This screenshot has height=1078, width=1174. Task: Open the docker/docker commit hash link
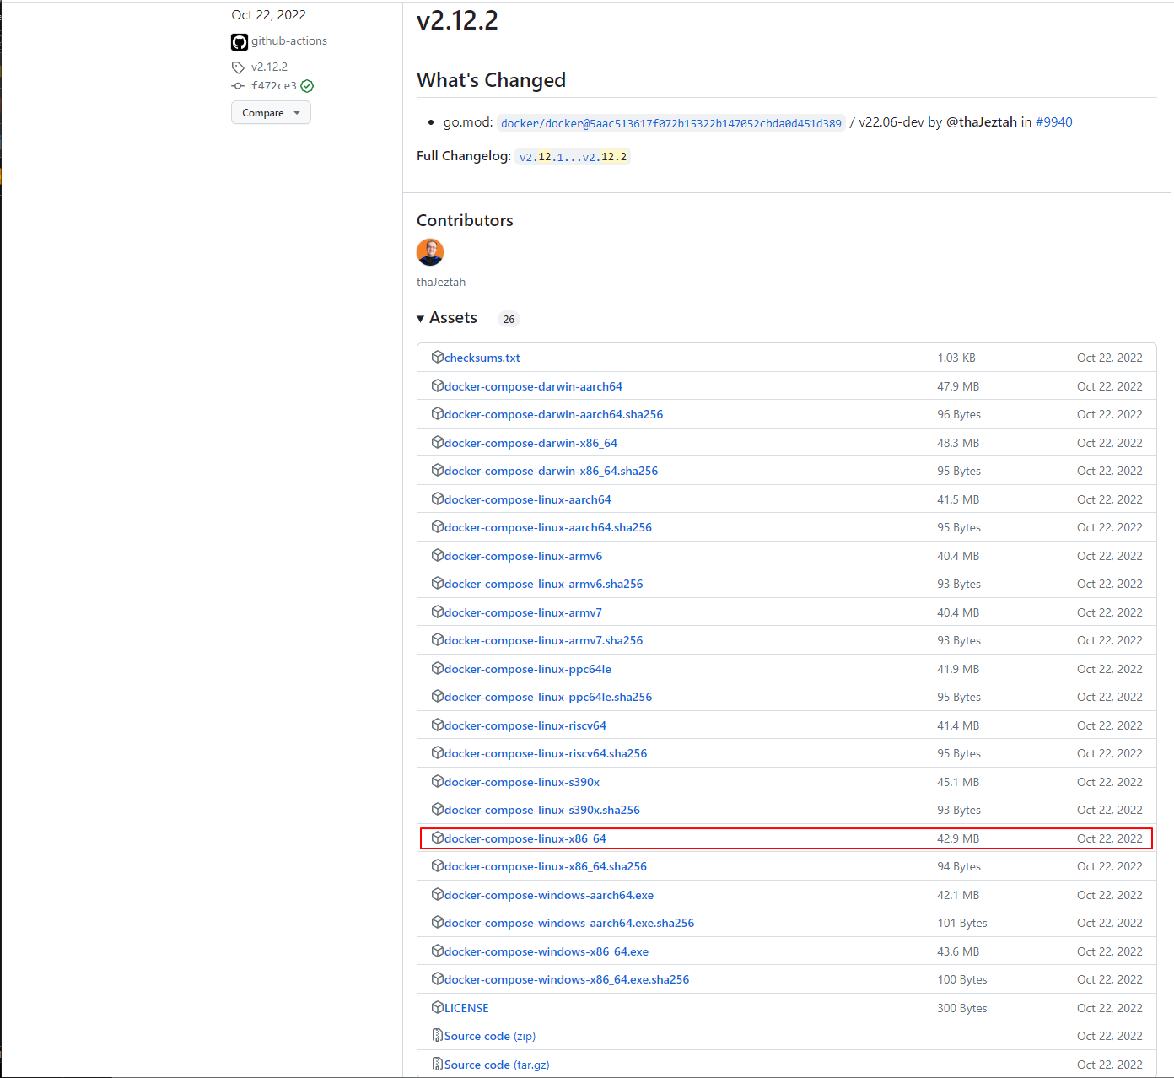(671, 123)
